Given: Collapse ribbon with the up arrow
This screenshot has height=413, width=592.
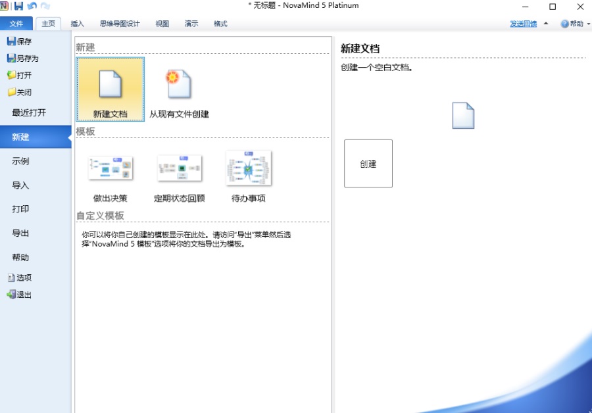Looking at the screenshot, I should [546, 24].
